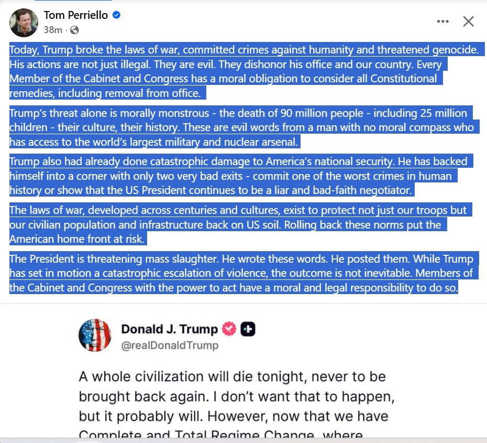Click the "Complete and Total Regime Change" line
The height and width of the screenshot is (443, 487).
[220, 436]
